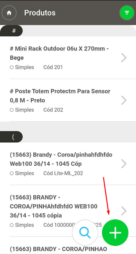
Task: Open the green filter button
Action: [127, 13]
